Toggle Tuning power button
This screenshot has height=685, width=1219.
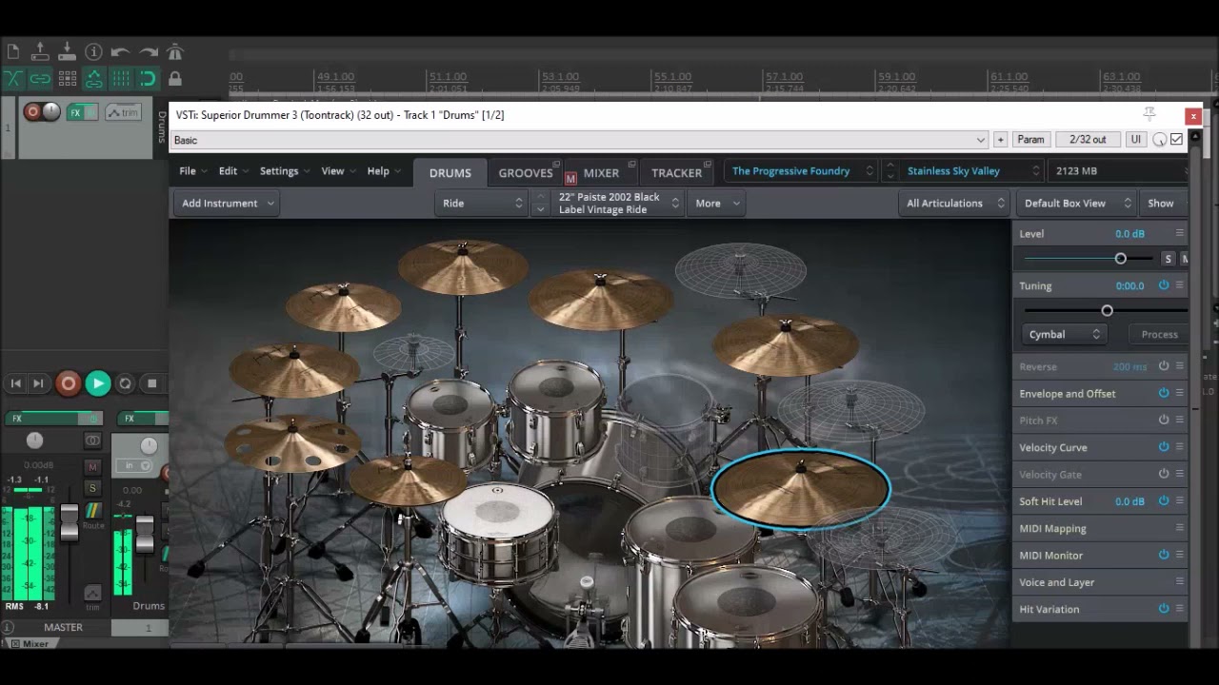[x=1164, y=285]
